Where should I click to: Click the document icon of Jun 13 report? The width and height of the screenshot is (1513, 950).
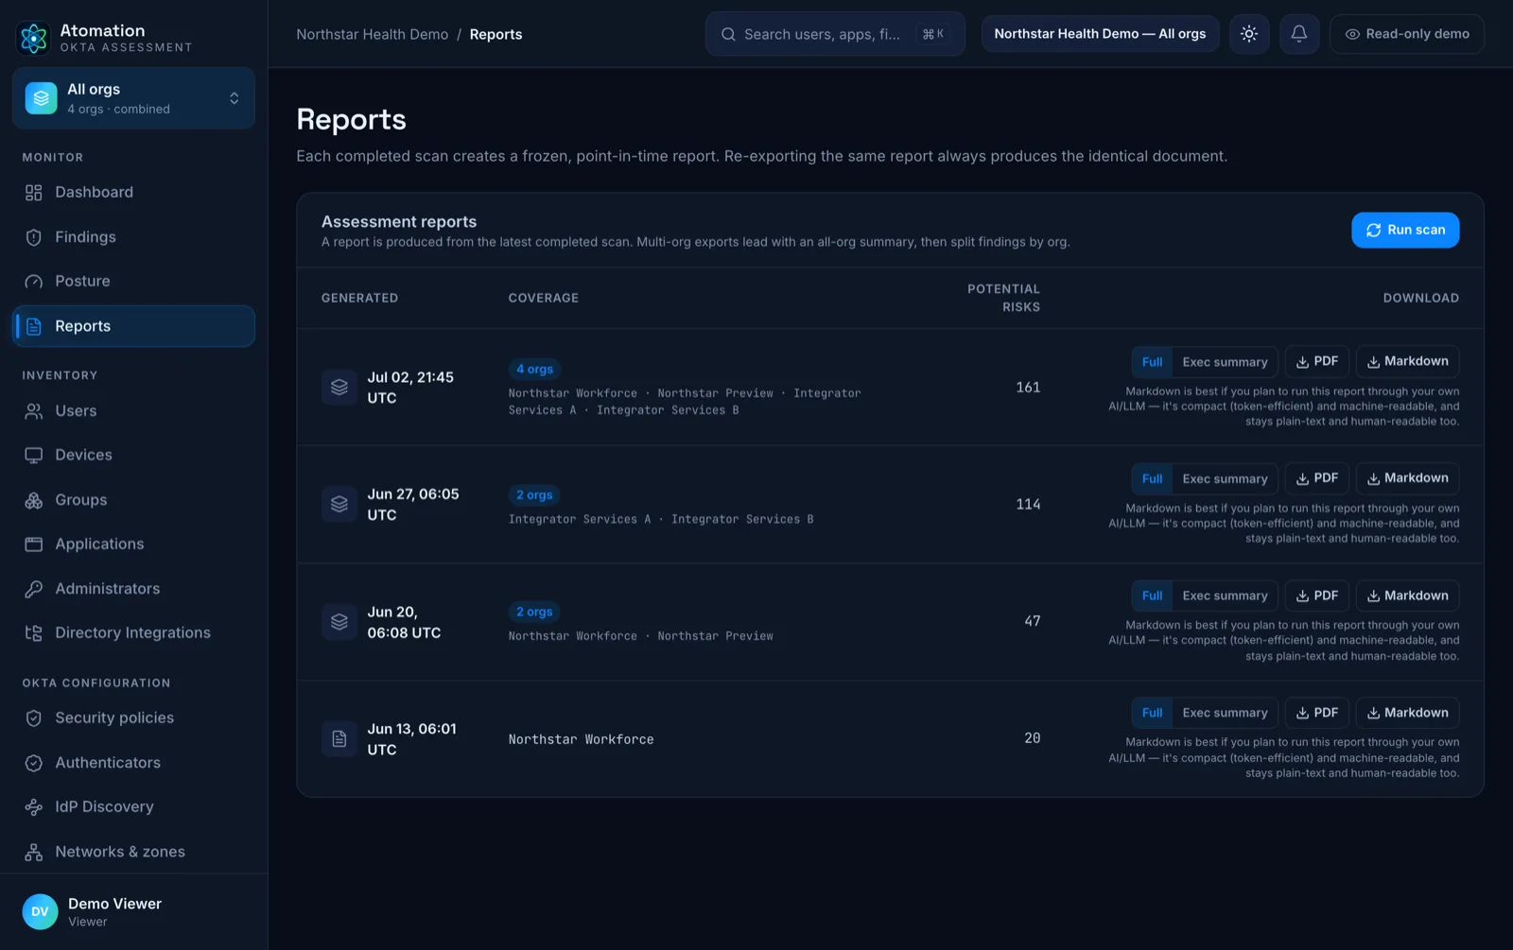(339, 739)
